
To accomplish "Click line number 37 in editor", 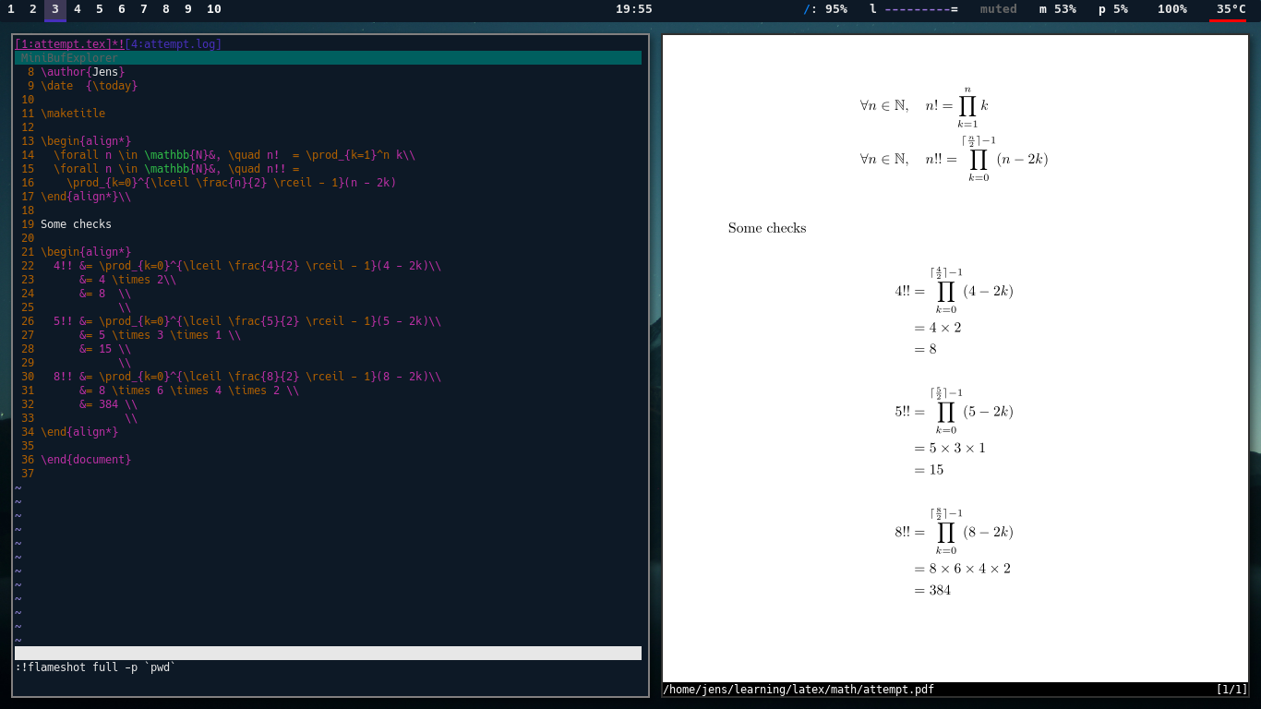I will (x=27, y=473).
